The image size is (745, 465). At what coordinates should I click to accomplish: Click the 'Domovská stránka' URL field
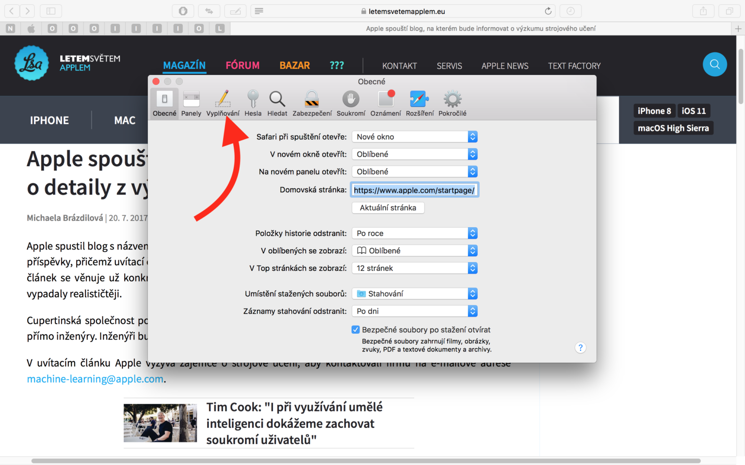[x=415, y=190]
